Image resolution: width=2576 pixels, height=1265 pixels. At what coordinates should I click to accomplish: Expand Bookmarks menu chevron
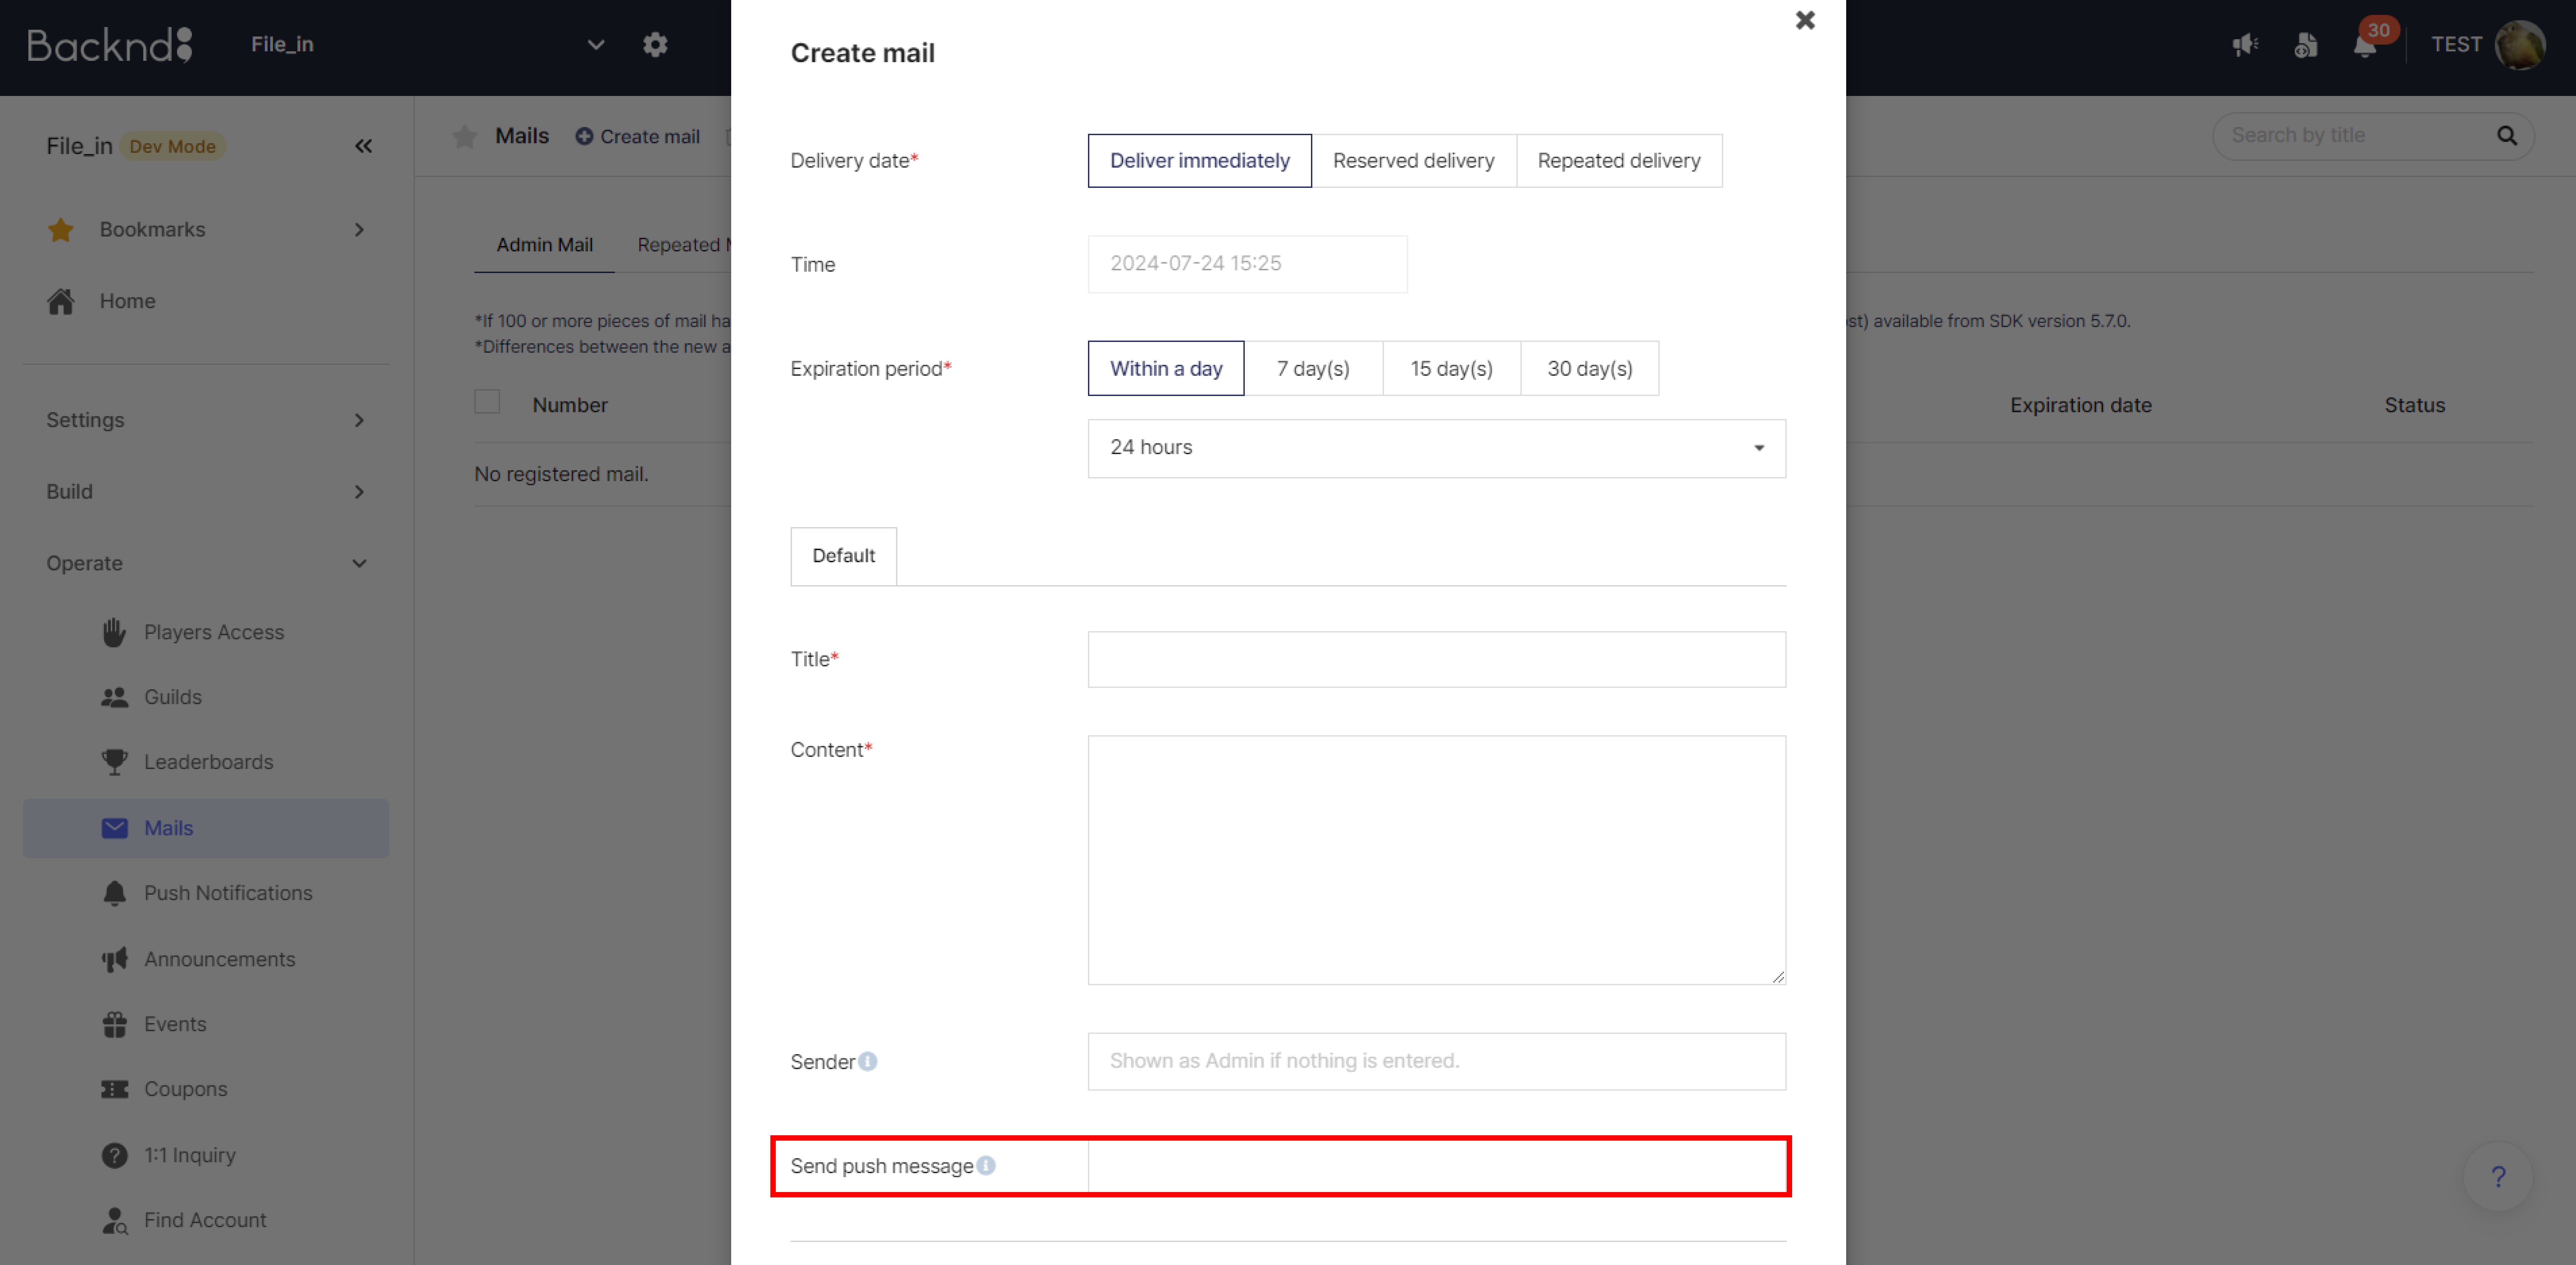360,230
